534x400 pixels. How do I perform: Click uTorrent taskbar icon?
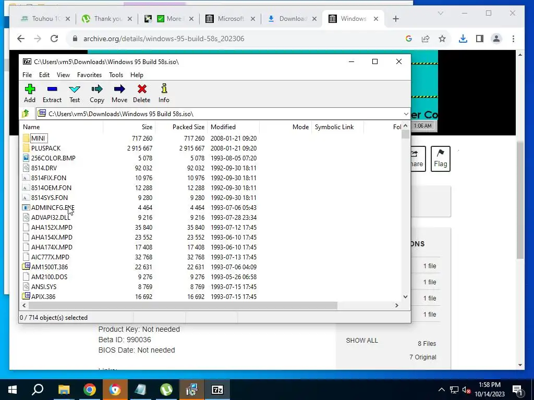point(166,390)
